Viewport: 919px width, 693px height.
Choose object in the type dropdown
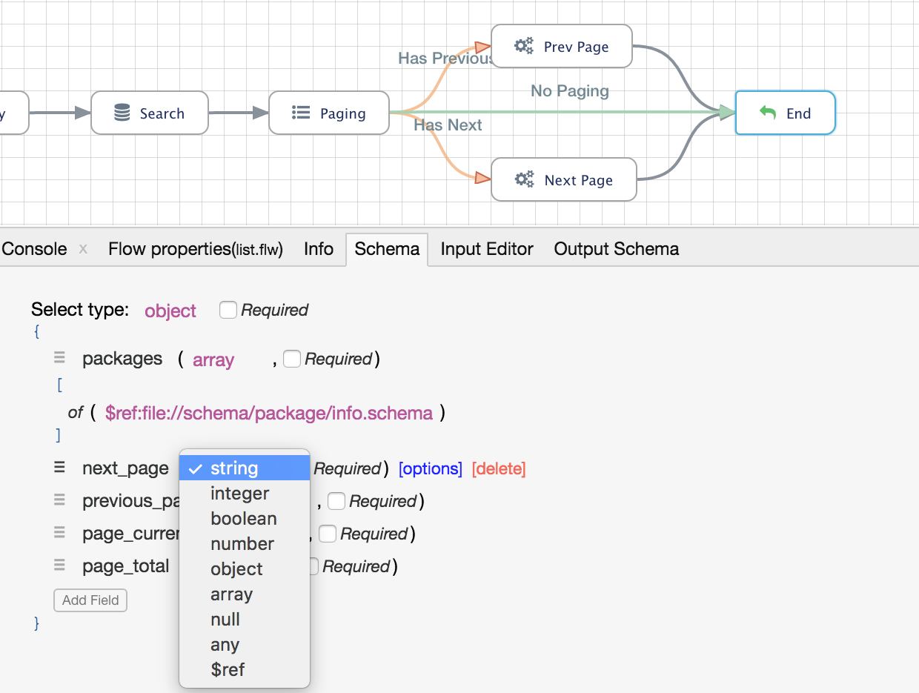point(245,569)
